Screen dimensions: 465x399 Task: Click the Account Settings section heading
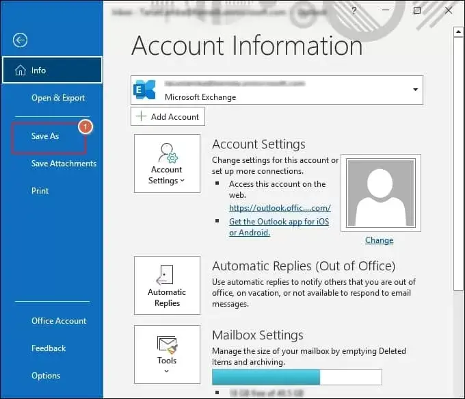pos(258,144)
